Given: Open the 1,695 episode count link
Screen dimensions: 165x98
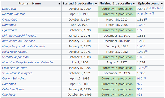Looking at the screenshot, I should [141, 30].
